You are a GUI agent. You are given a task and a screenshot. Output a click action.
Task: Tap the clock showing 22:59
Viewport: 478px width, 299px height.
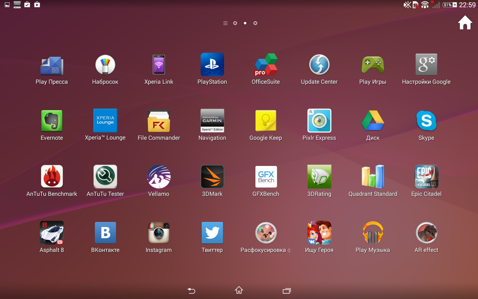467,5
